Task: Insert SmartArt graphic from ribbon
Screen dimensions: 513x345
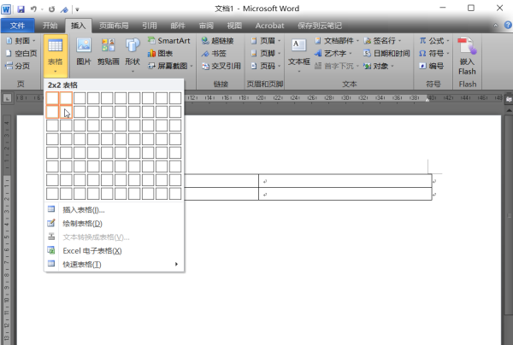Action: [168, 40]
